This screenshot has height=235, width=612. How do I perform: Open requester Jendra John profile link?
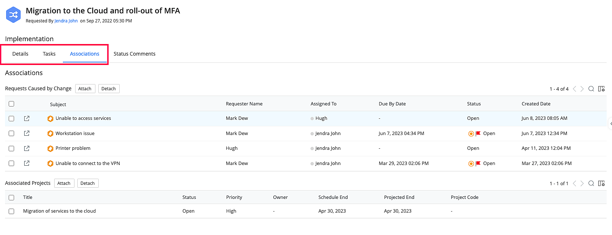click(66, 21)
